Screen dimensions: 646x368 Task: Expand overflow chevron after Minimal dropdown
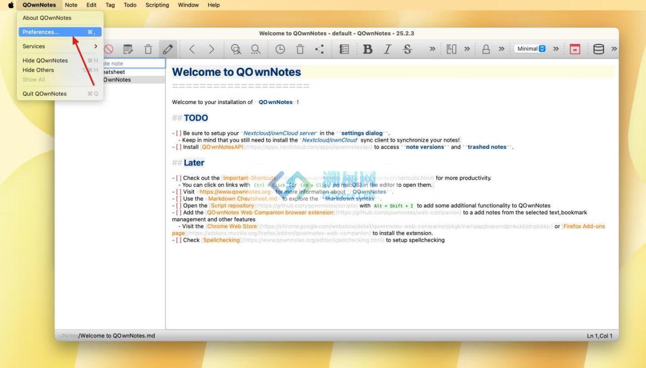pyautogui.click(x=556, y=49)
